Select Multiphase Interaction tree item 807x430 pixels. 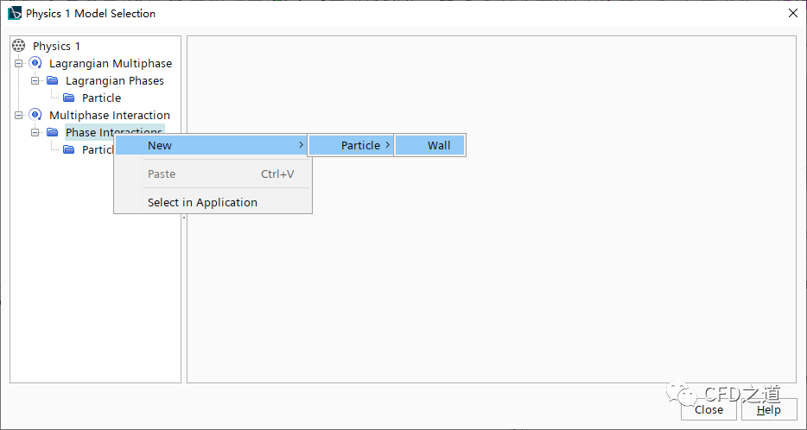pyautogui.click(x=110, y=115)
